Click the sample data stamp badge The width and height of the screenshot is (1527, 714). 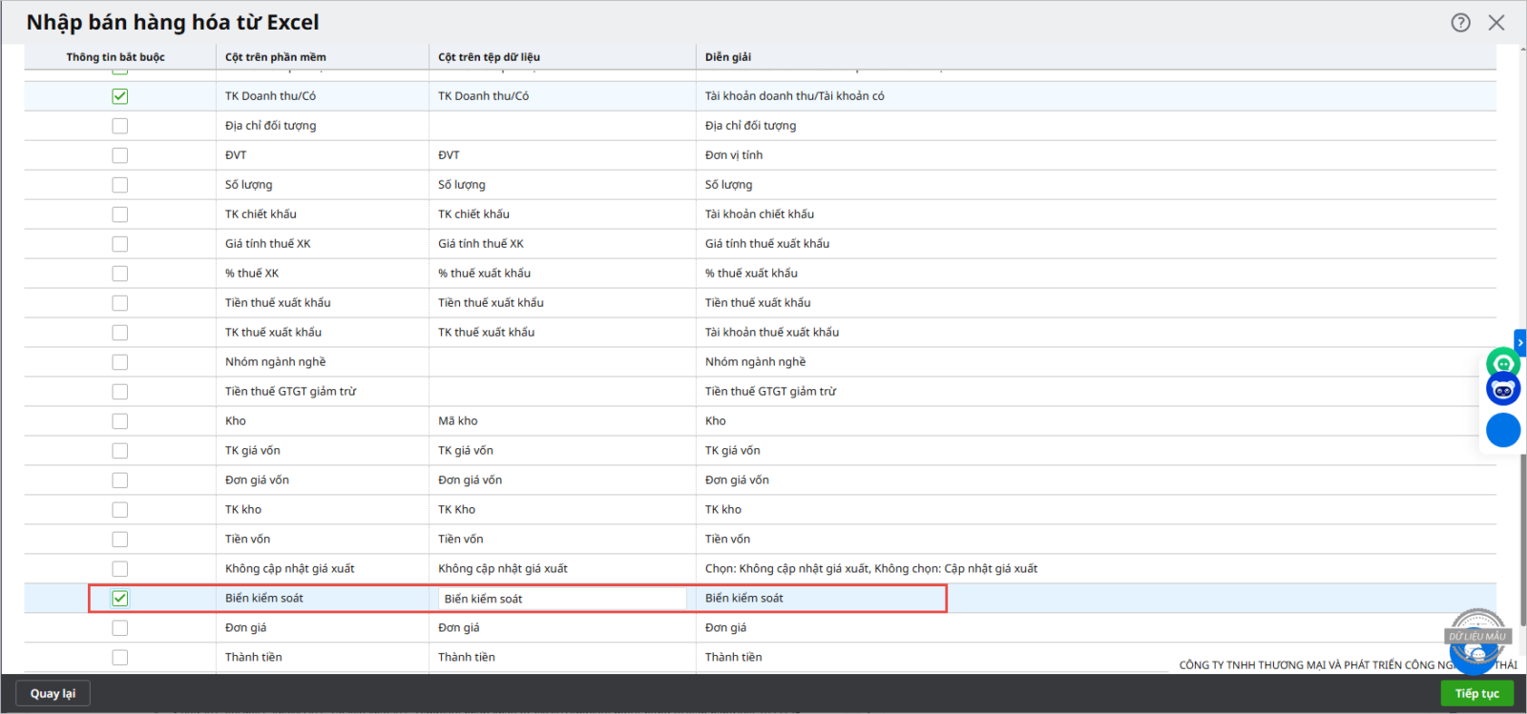pos(1477,635)
